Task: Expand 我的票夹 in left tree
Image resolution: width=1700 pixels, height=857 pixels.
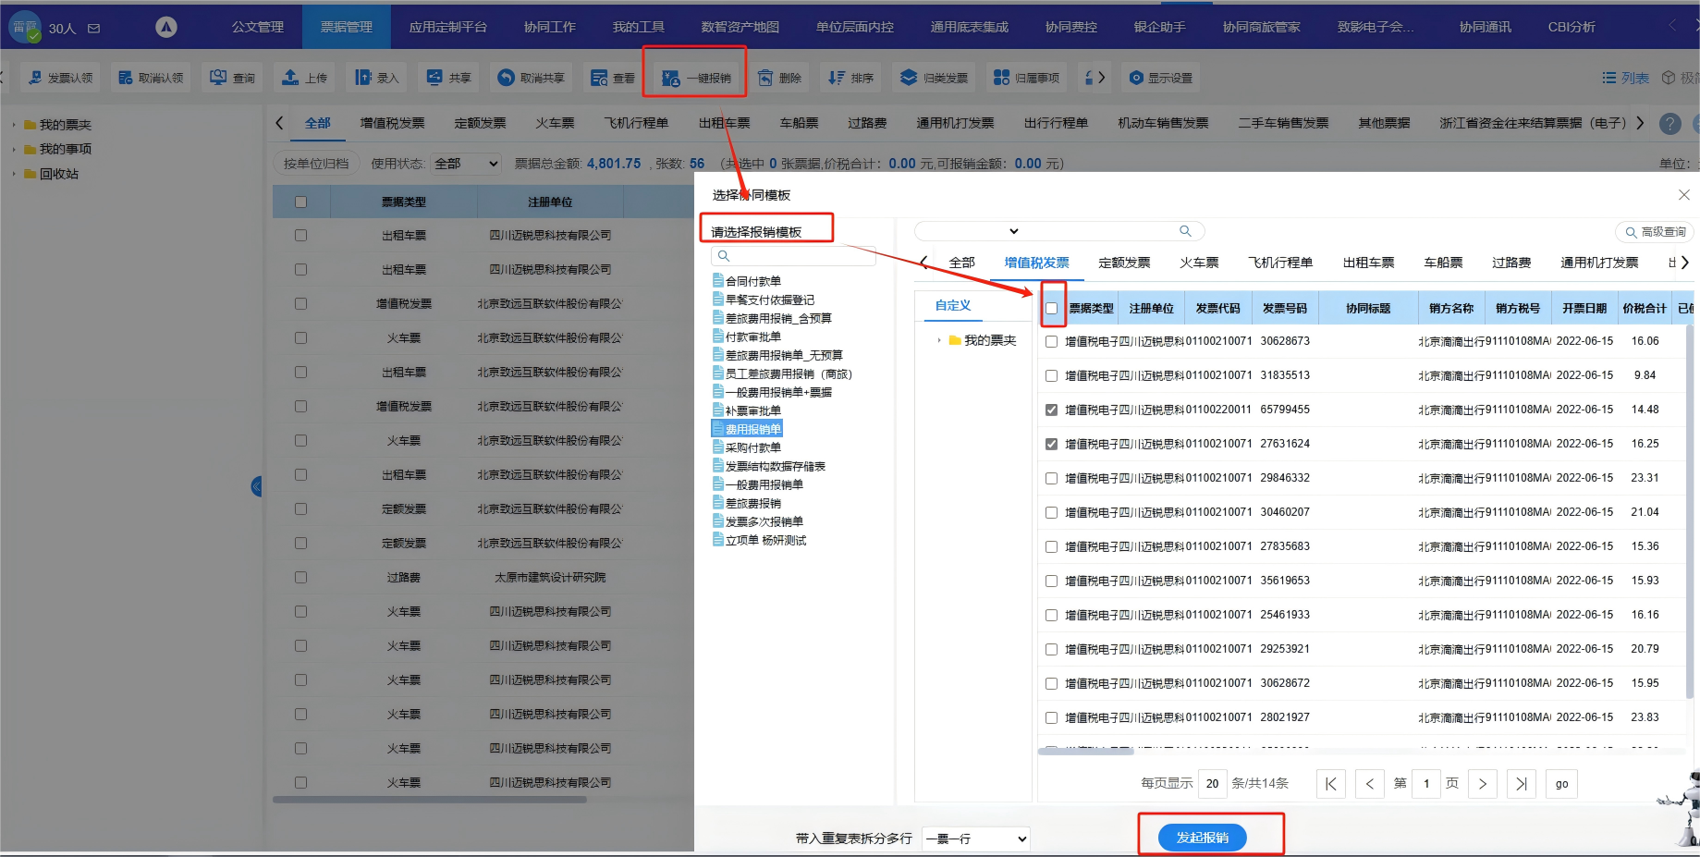Action: point(13,125)
